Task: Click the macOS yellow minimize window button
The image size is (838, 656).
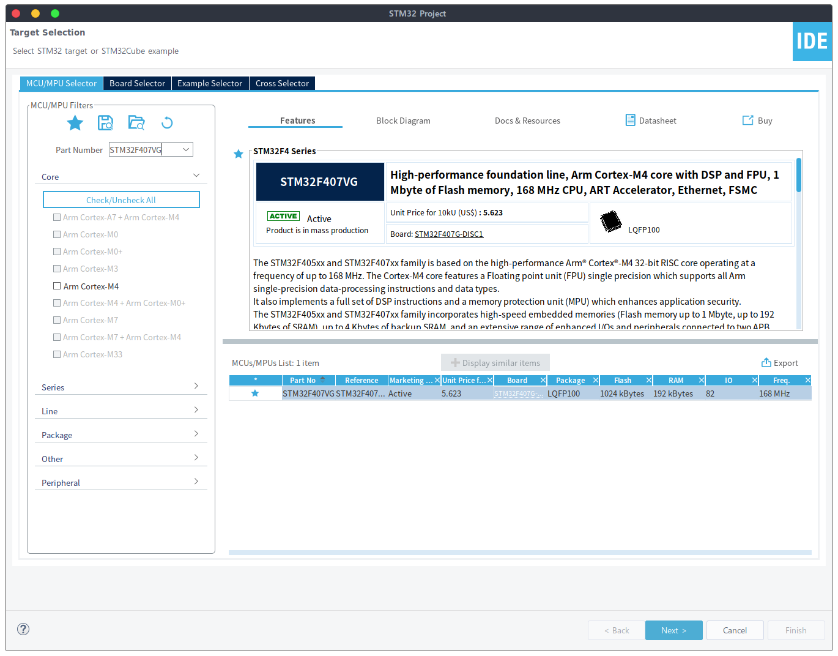Action: click(x=35, y=13)
